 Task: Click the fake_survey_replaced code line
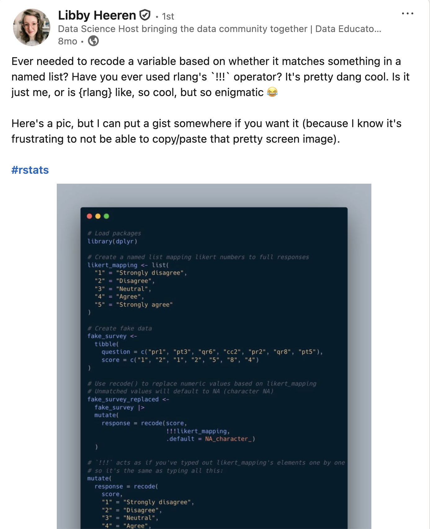click(x=128, y=399)
